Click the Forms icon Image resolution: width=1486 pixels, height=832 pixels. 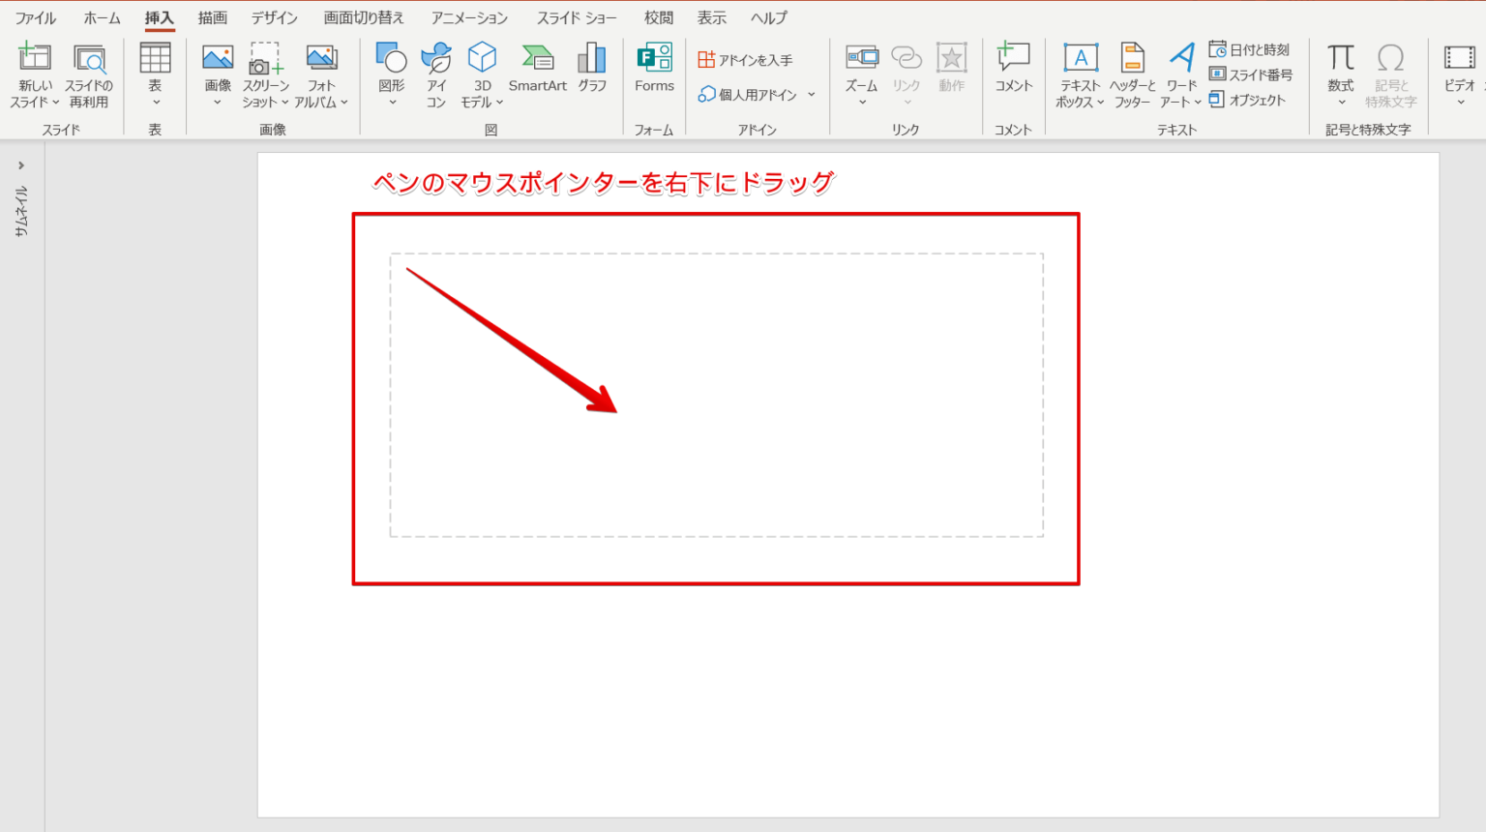coord(654,57)
